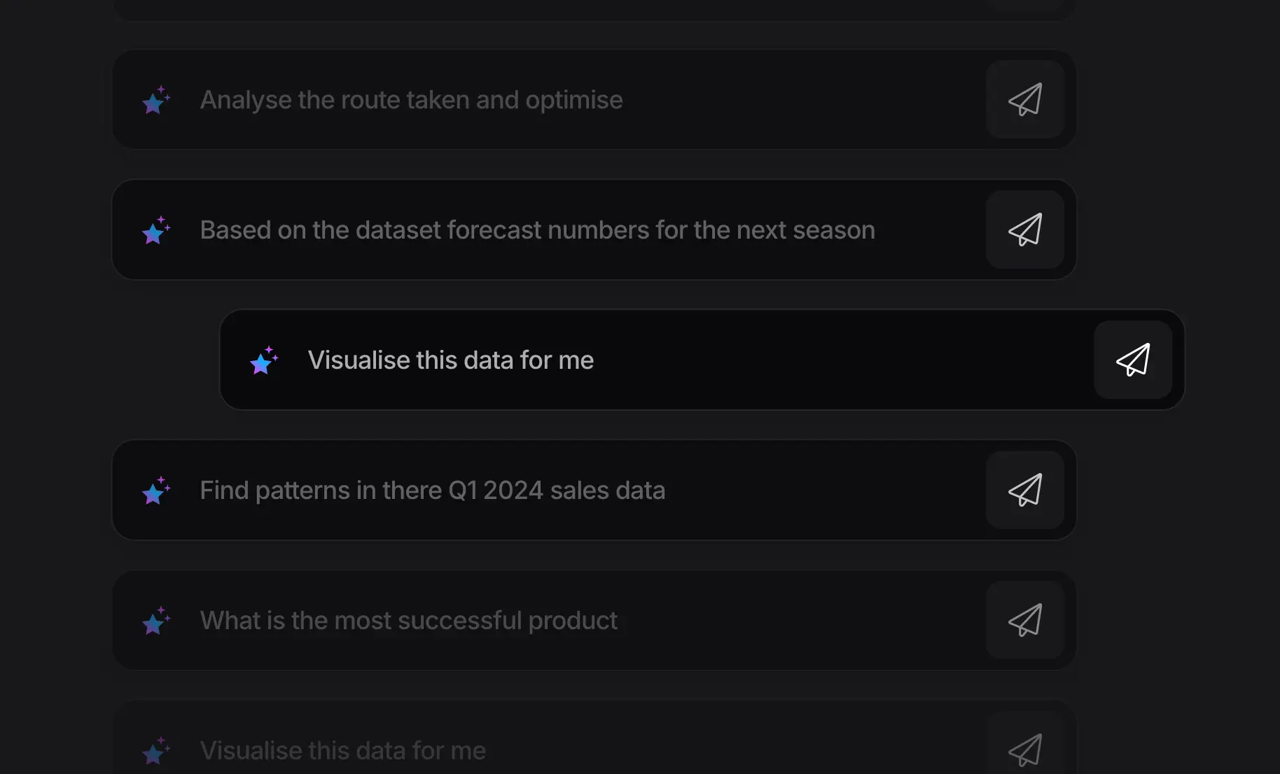Viewport: 1280px width, 774px height.
Task: Send the Q1 2024 sales data prompt
Action: point(1025,490)
